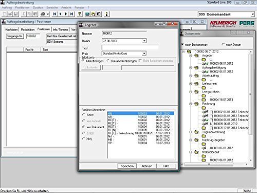257x193 pixels.
Task: Click the Abbruch button
Action: 147,166
